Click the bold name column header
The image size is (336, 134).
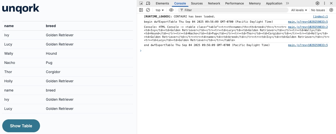pos(9,26)
